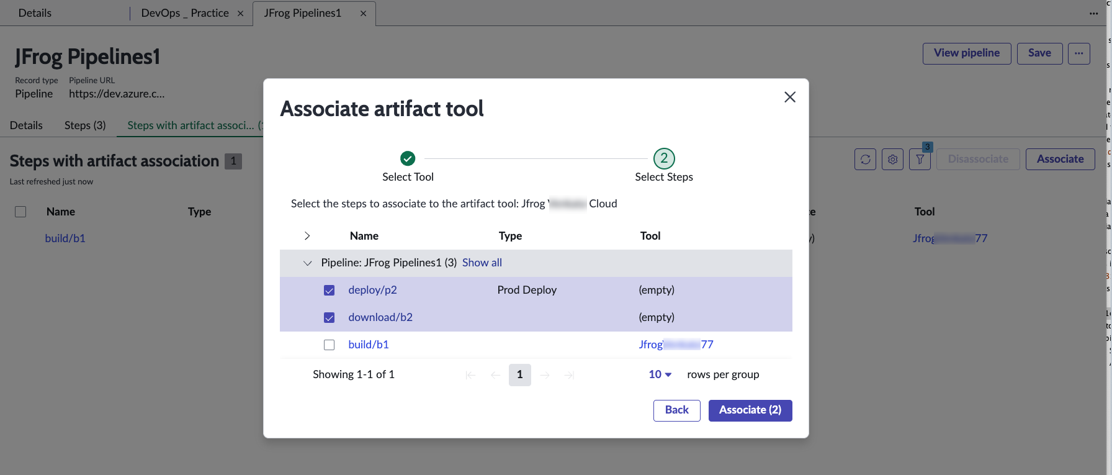Screen dimensions: 1112x475
Task: Click the Show all link
Action: click(x=482, y=263)
